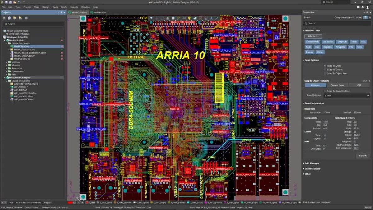Open the global search magnifier in the title bar
Screen dimensions: 373x210
tap(324, 2)
